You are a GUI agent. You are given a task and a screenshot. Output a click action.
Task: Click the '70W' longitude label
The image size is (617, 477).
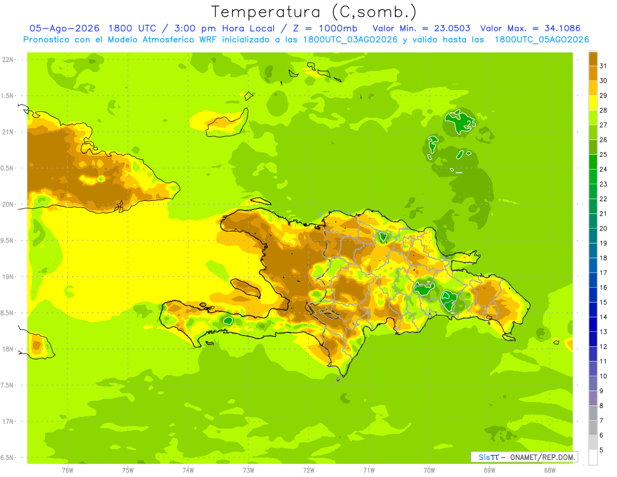(x=429, y=470)
